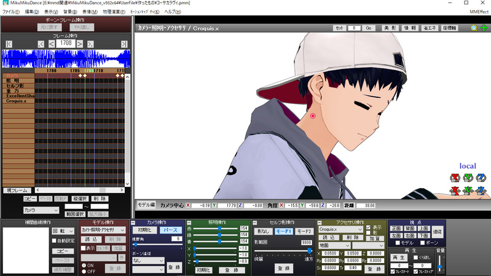Open the カメラ・照明・アクセサリ model dropdown
491x276 pixels.
[x=103, y=230]
